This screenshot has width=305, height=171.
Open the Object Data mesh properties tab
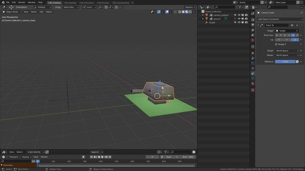pos(253,78)
